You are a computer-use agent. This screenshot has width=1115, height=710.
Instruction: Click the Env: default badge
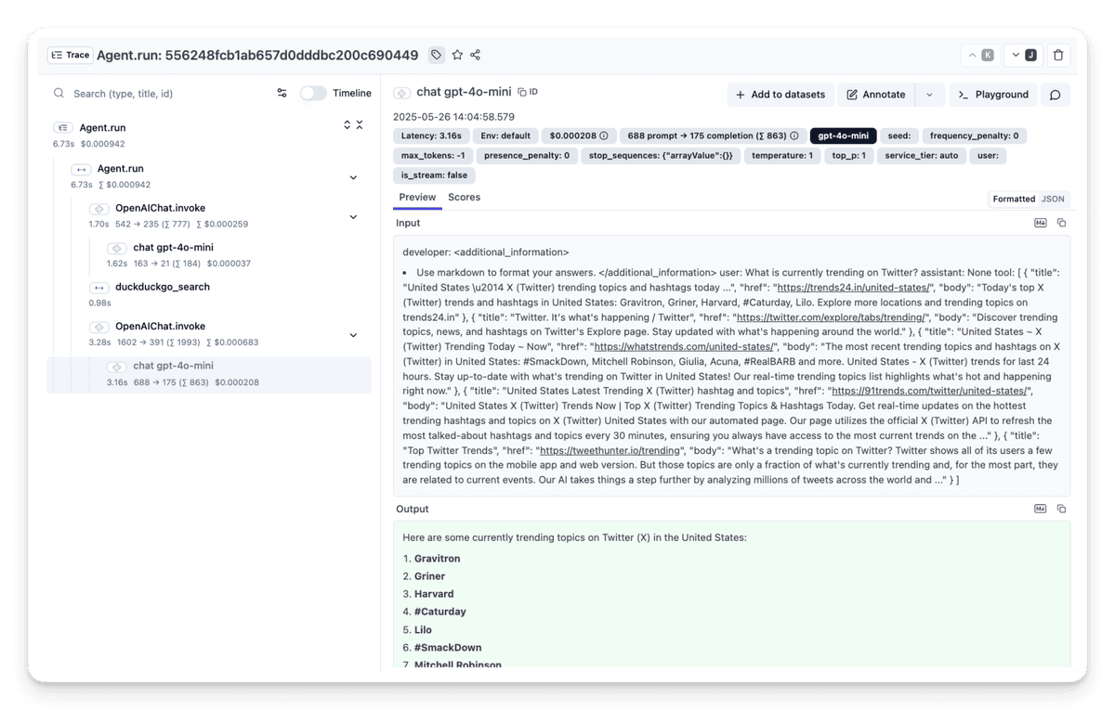pos(505,136)
